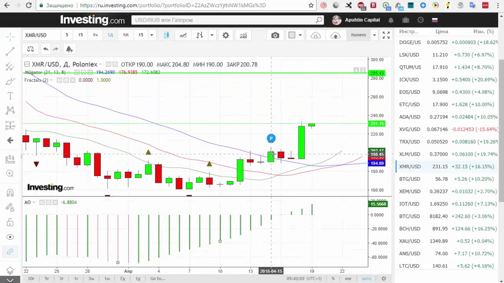Viewport: 504px width, 283px height.
Task: Open the BTC/USD watchlist row
Action: coord(446,216)
